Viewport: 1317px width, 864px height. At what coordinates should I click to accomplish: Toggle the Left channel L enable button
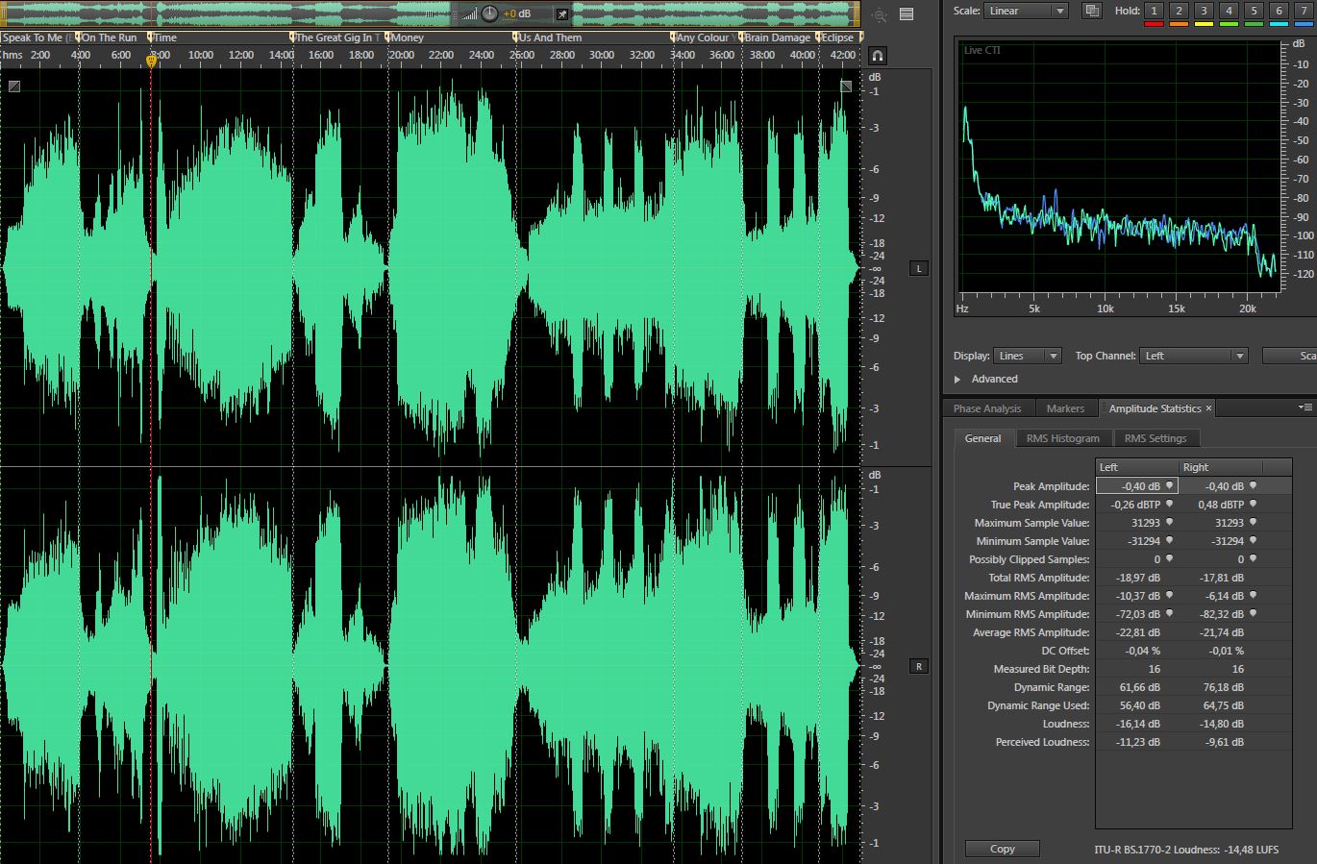point(919,268)
